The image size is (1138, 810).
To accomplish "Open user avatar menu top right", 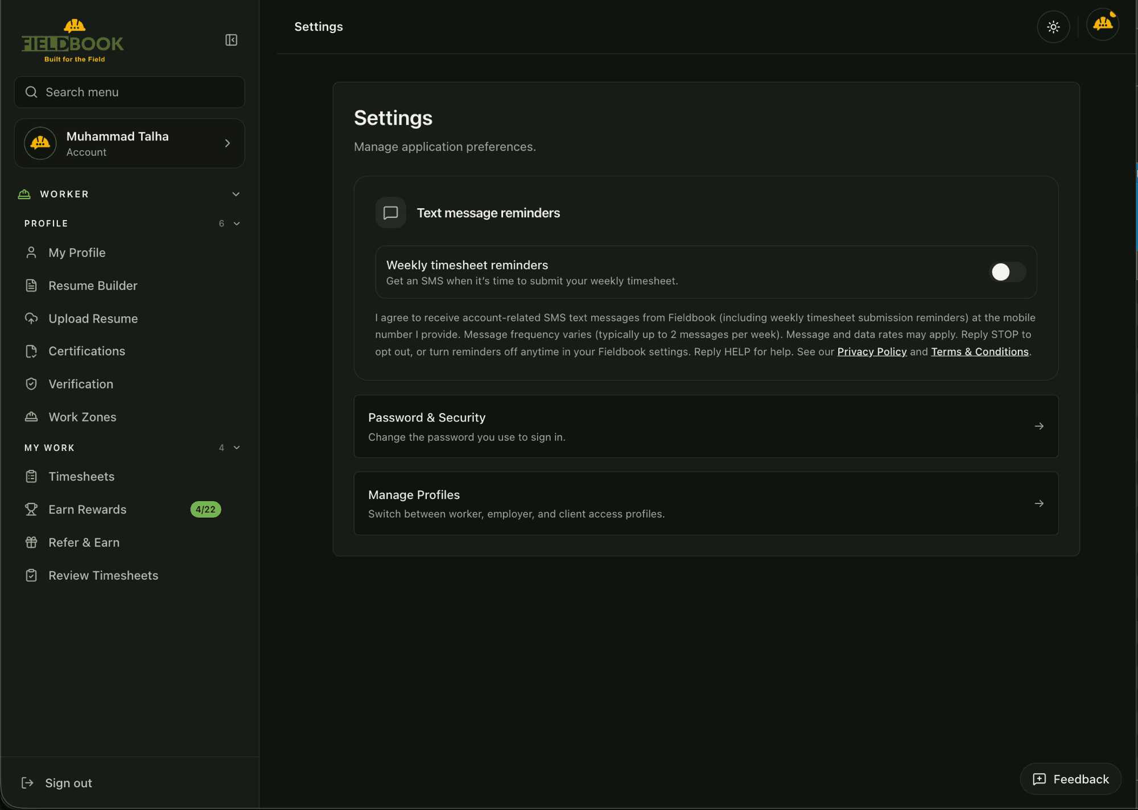I will tap(1103, 24).
